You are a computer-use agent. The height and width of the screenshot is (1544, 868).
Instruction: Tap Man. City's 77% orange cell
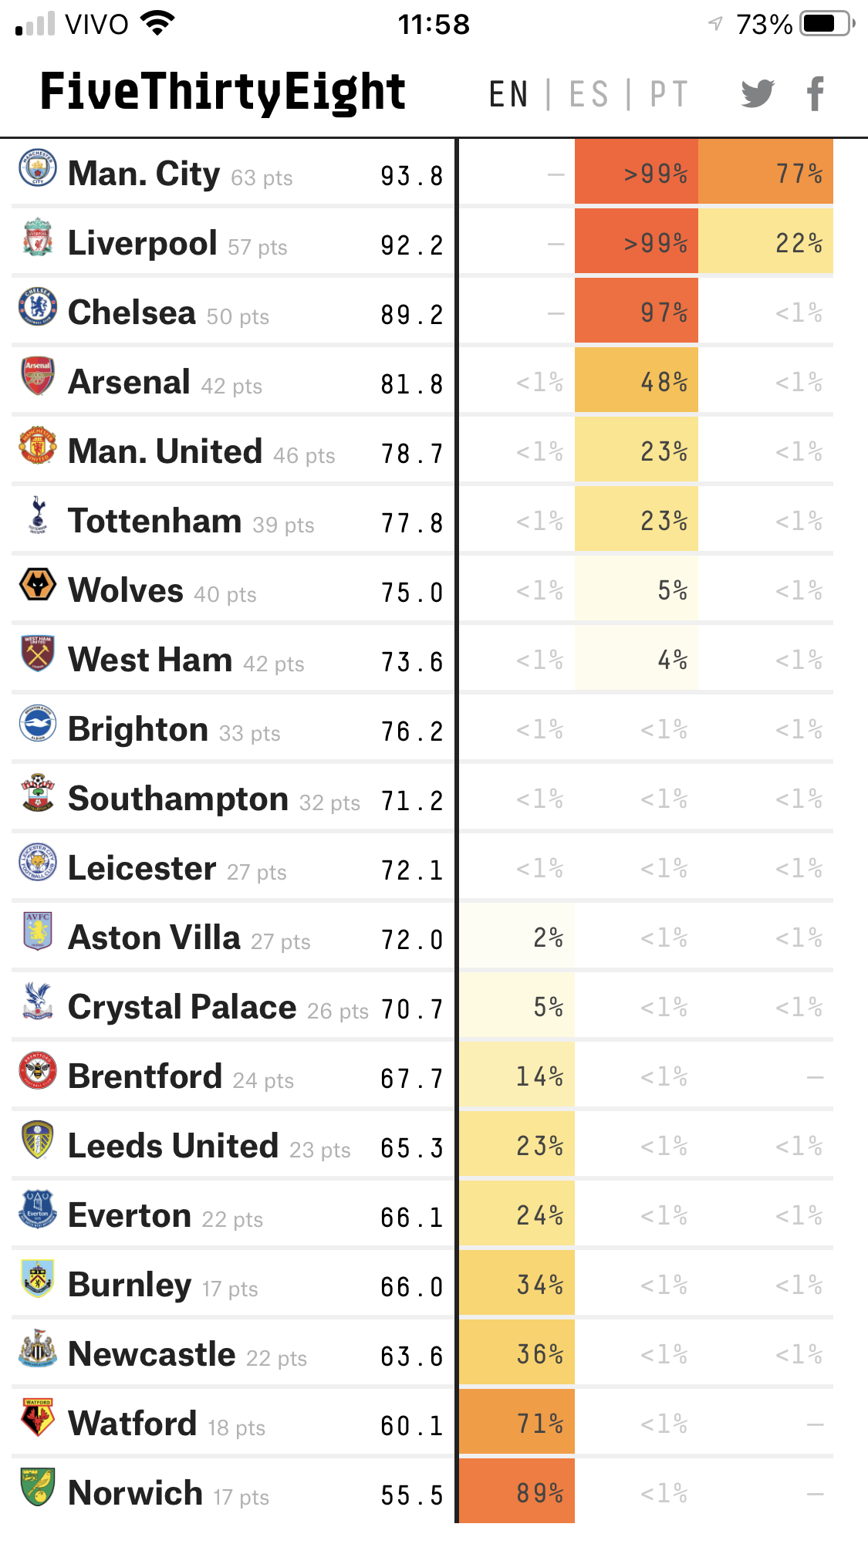765,173
